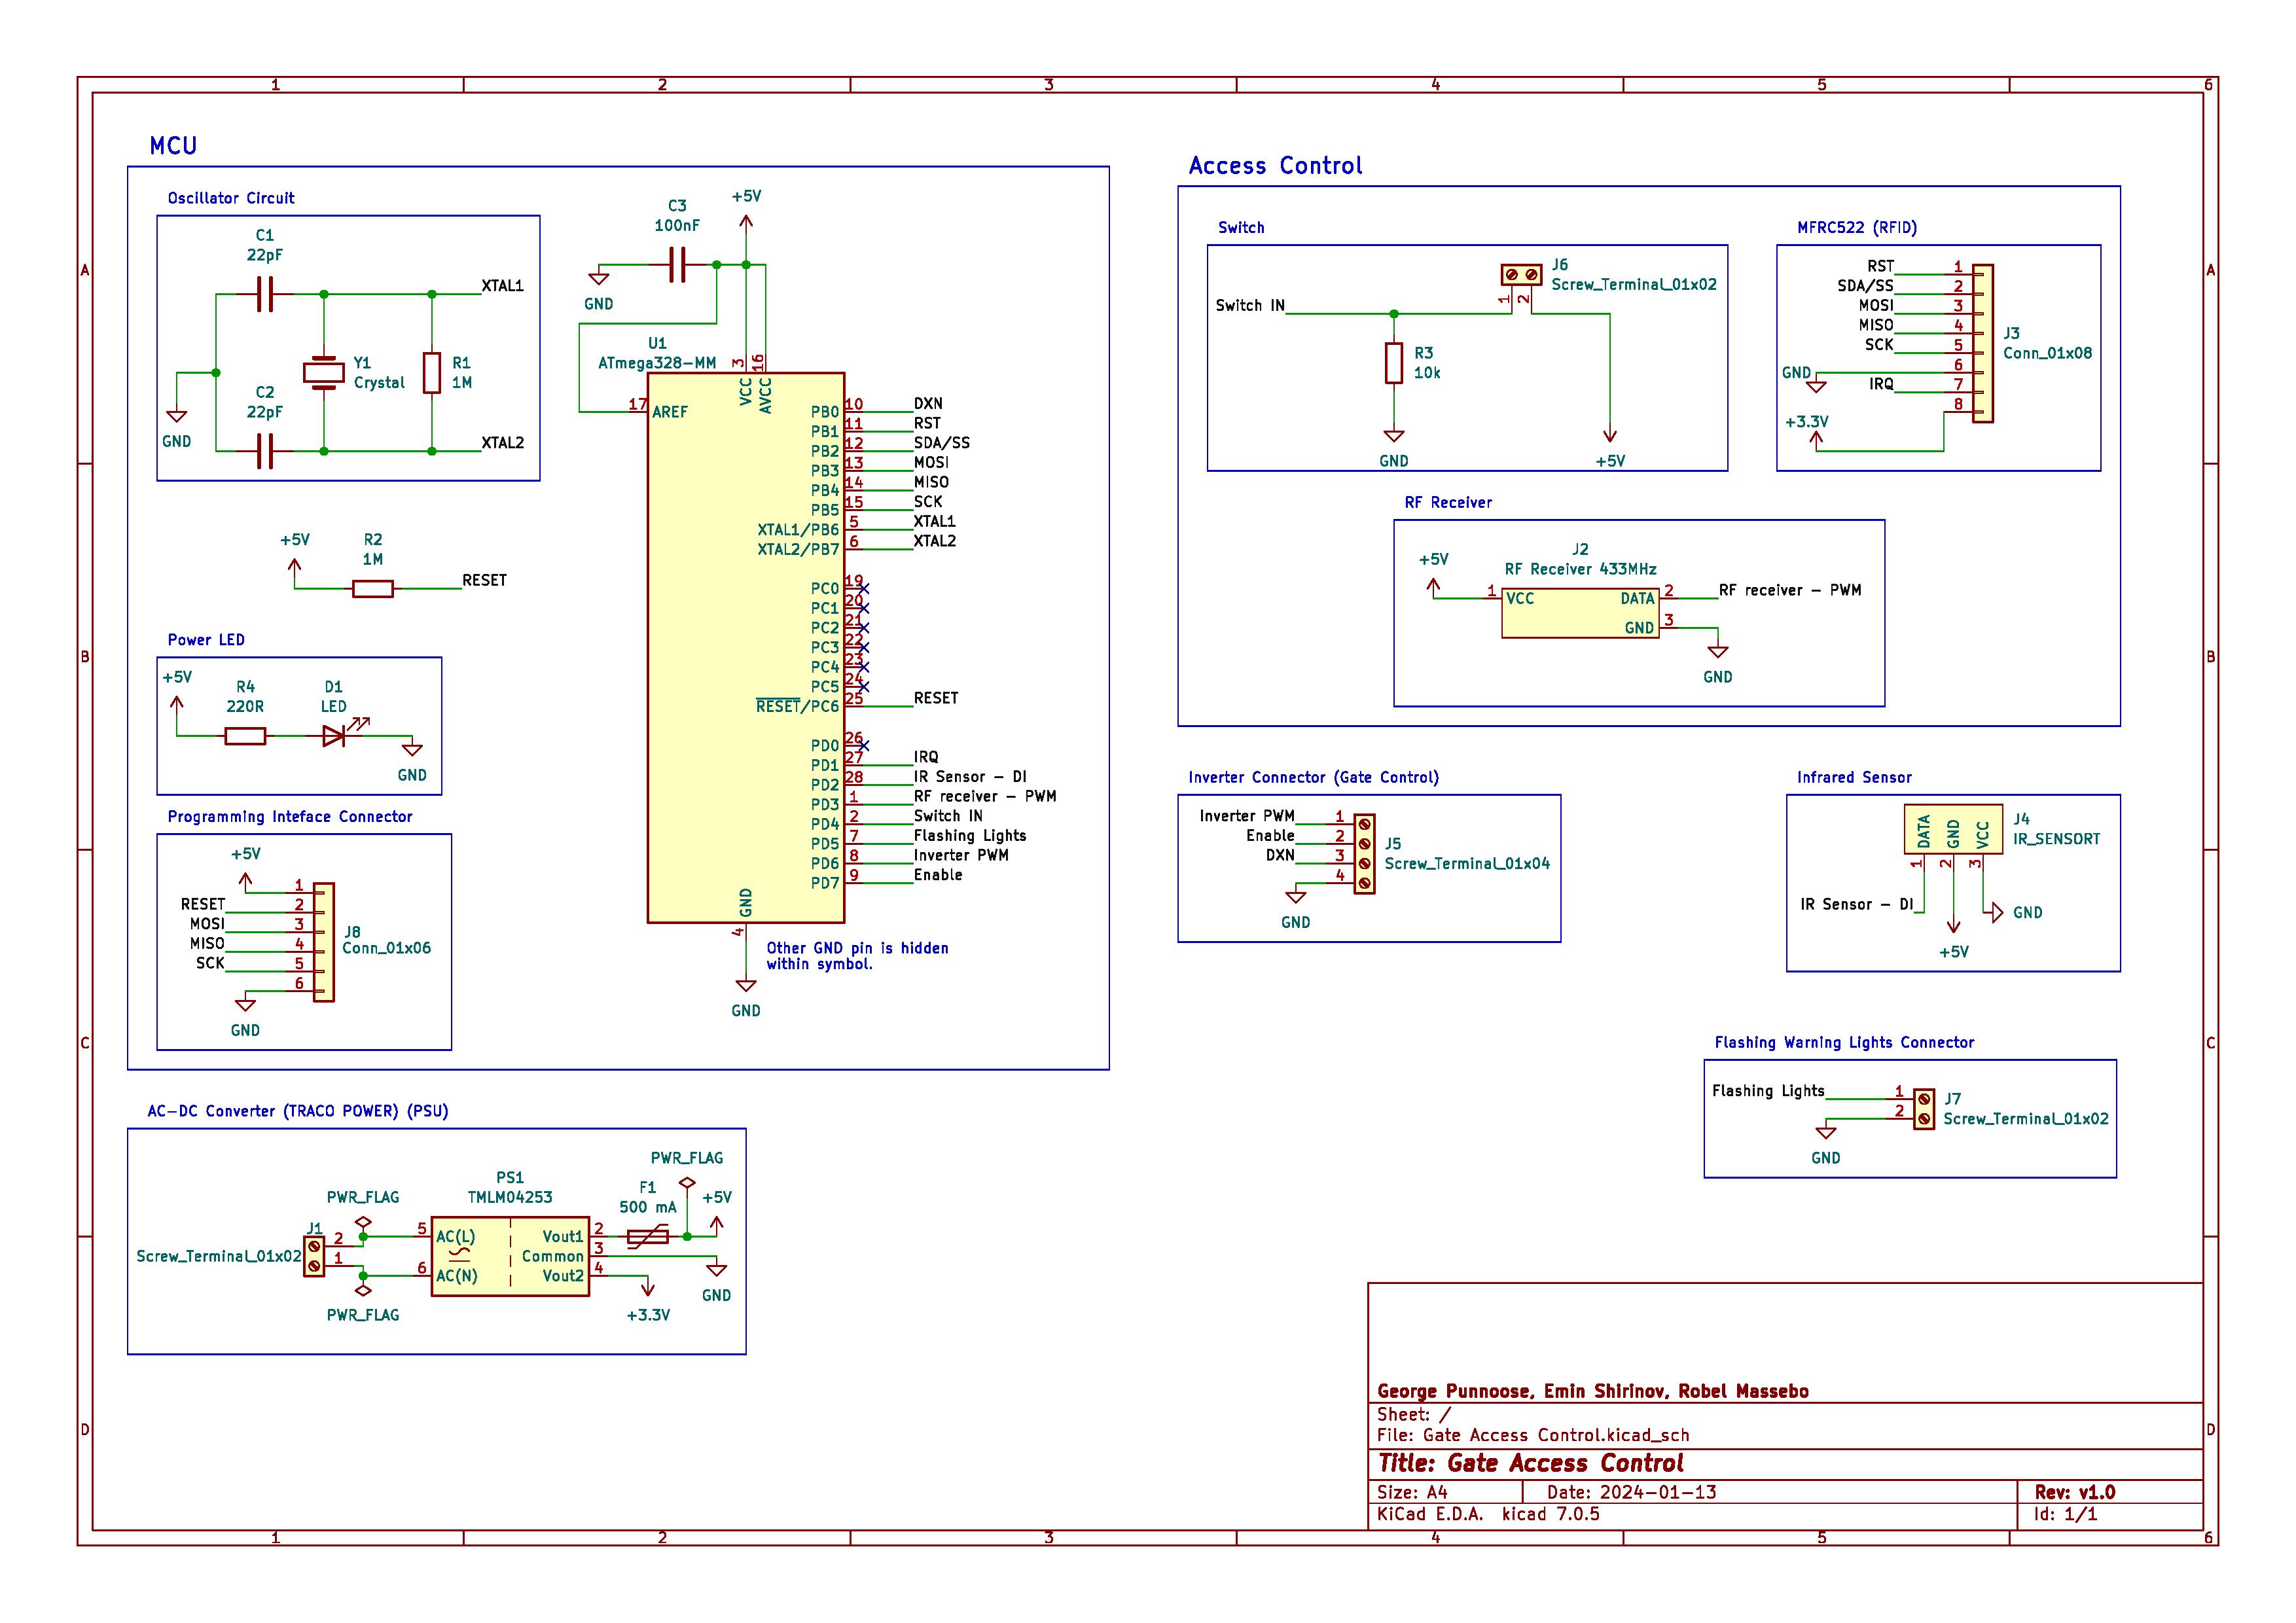The height and width of the screenshot is (1623, 2296).
Task: Select the C3 100nF capacitor symbol
Action: [x=677, y=265]
